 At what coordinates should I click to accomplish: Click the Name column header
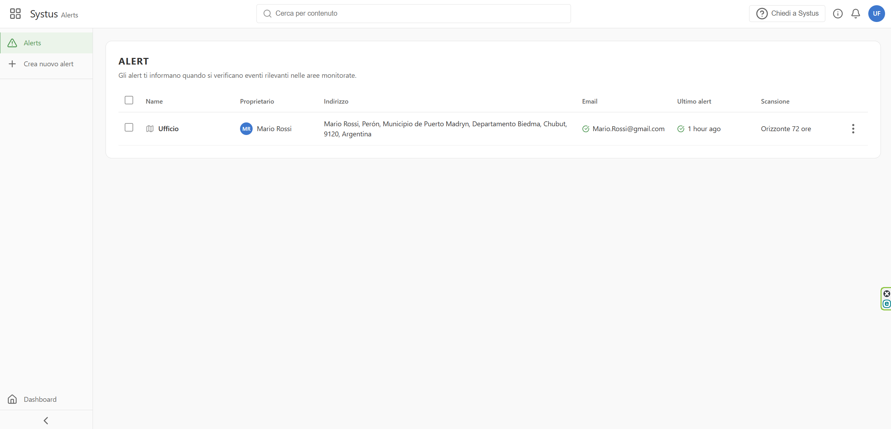154,101
